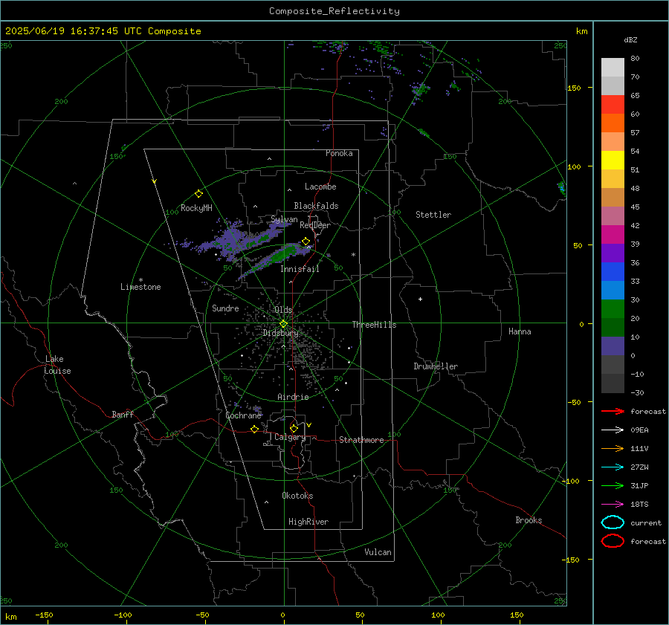Click the Okotoks label
The width and height of the screenshot is (669, 625).
click(x=297, y=495)
